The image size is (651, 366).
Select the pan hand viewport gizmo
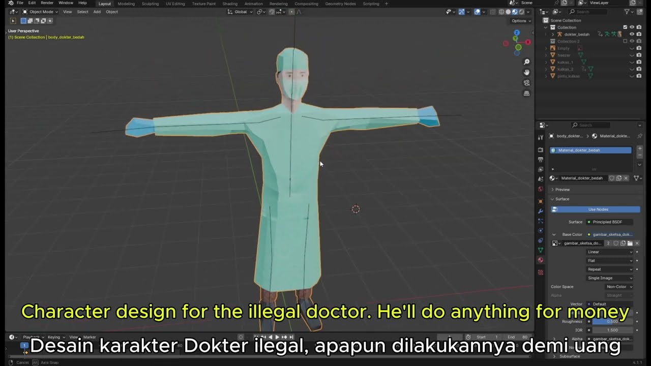pyautogui.click(x=526, y=72)
